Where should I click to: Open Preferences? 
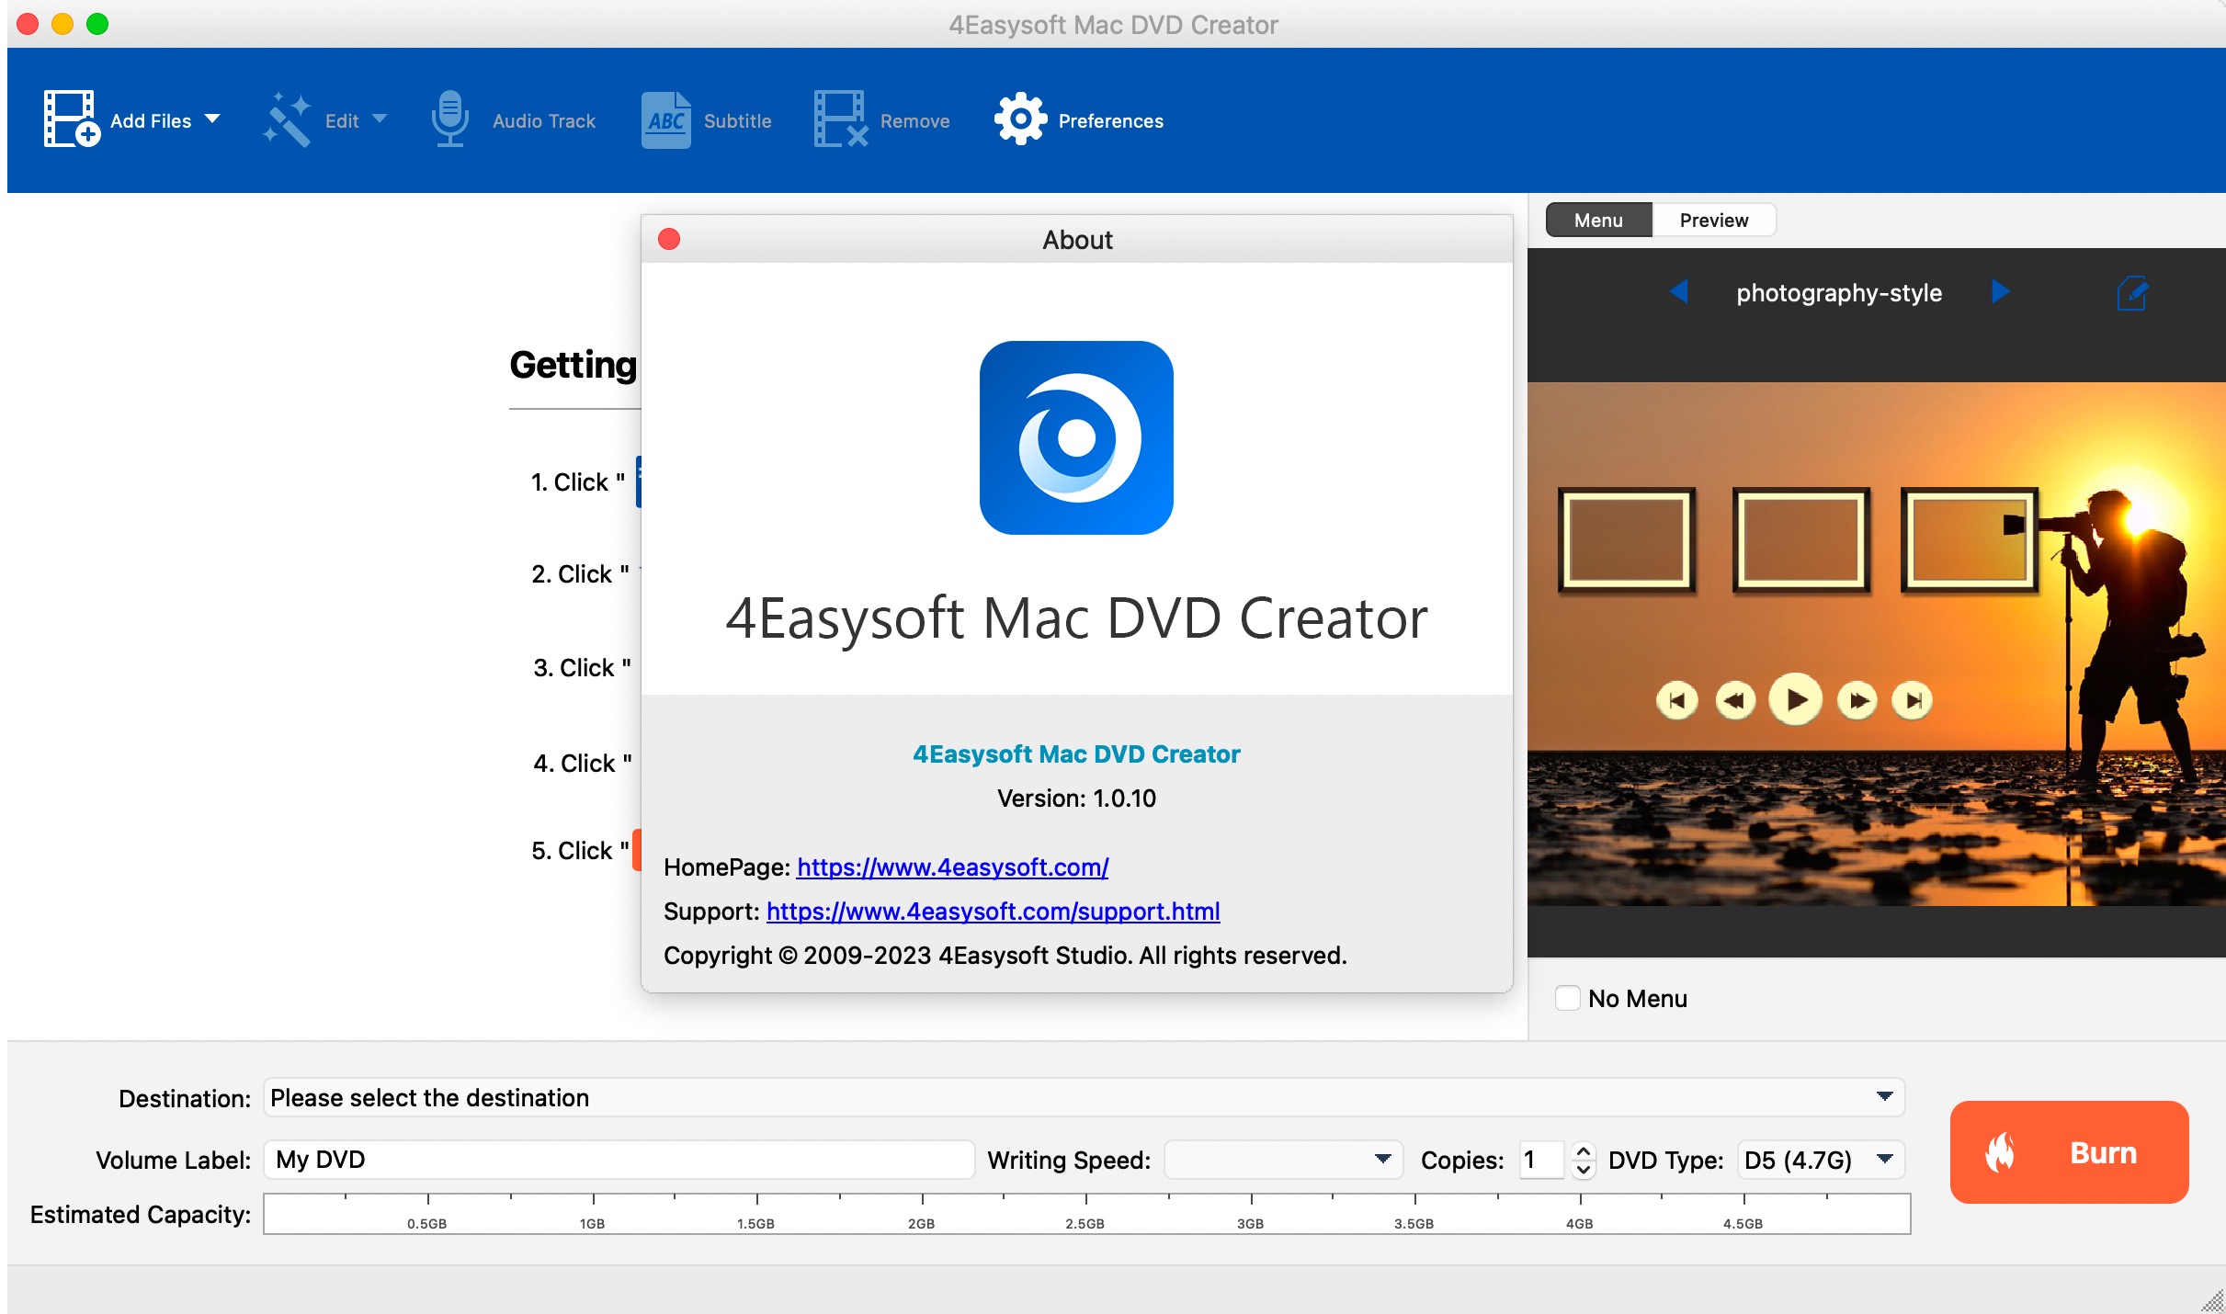pyautogui.click(x=1081, y=119)
